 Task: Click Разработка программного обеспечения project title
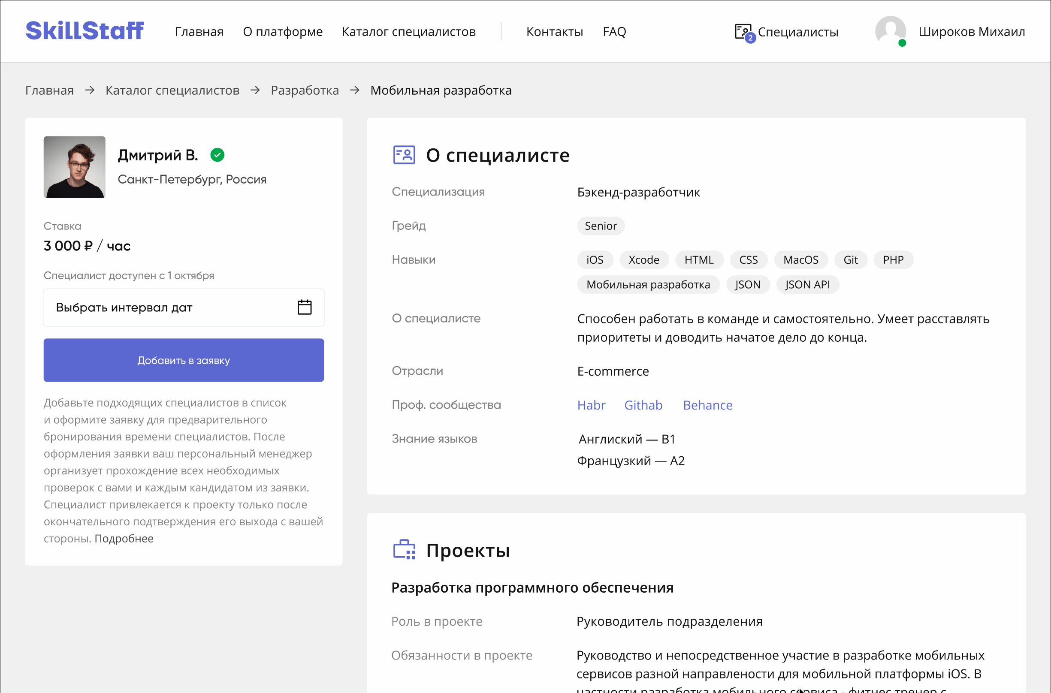[532, 588]
